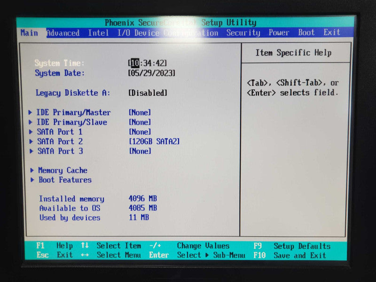
Task: Expand the IDE Primary/Master arrow
Action: click(x=30, y=112)
